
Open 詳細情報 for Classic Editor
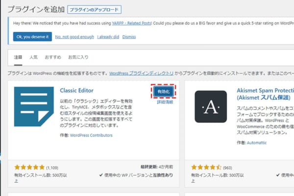pyautogui.click(x=165, y=102)
